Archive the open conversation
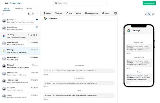 pyautogui.click(x=59, y=13)
